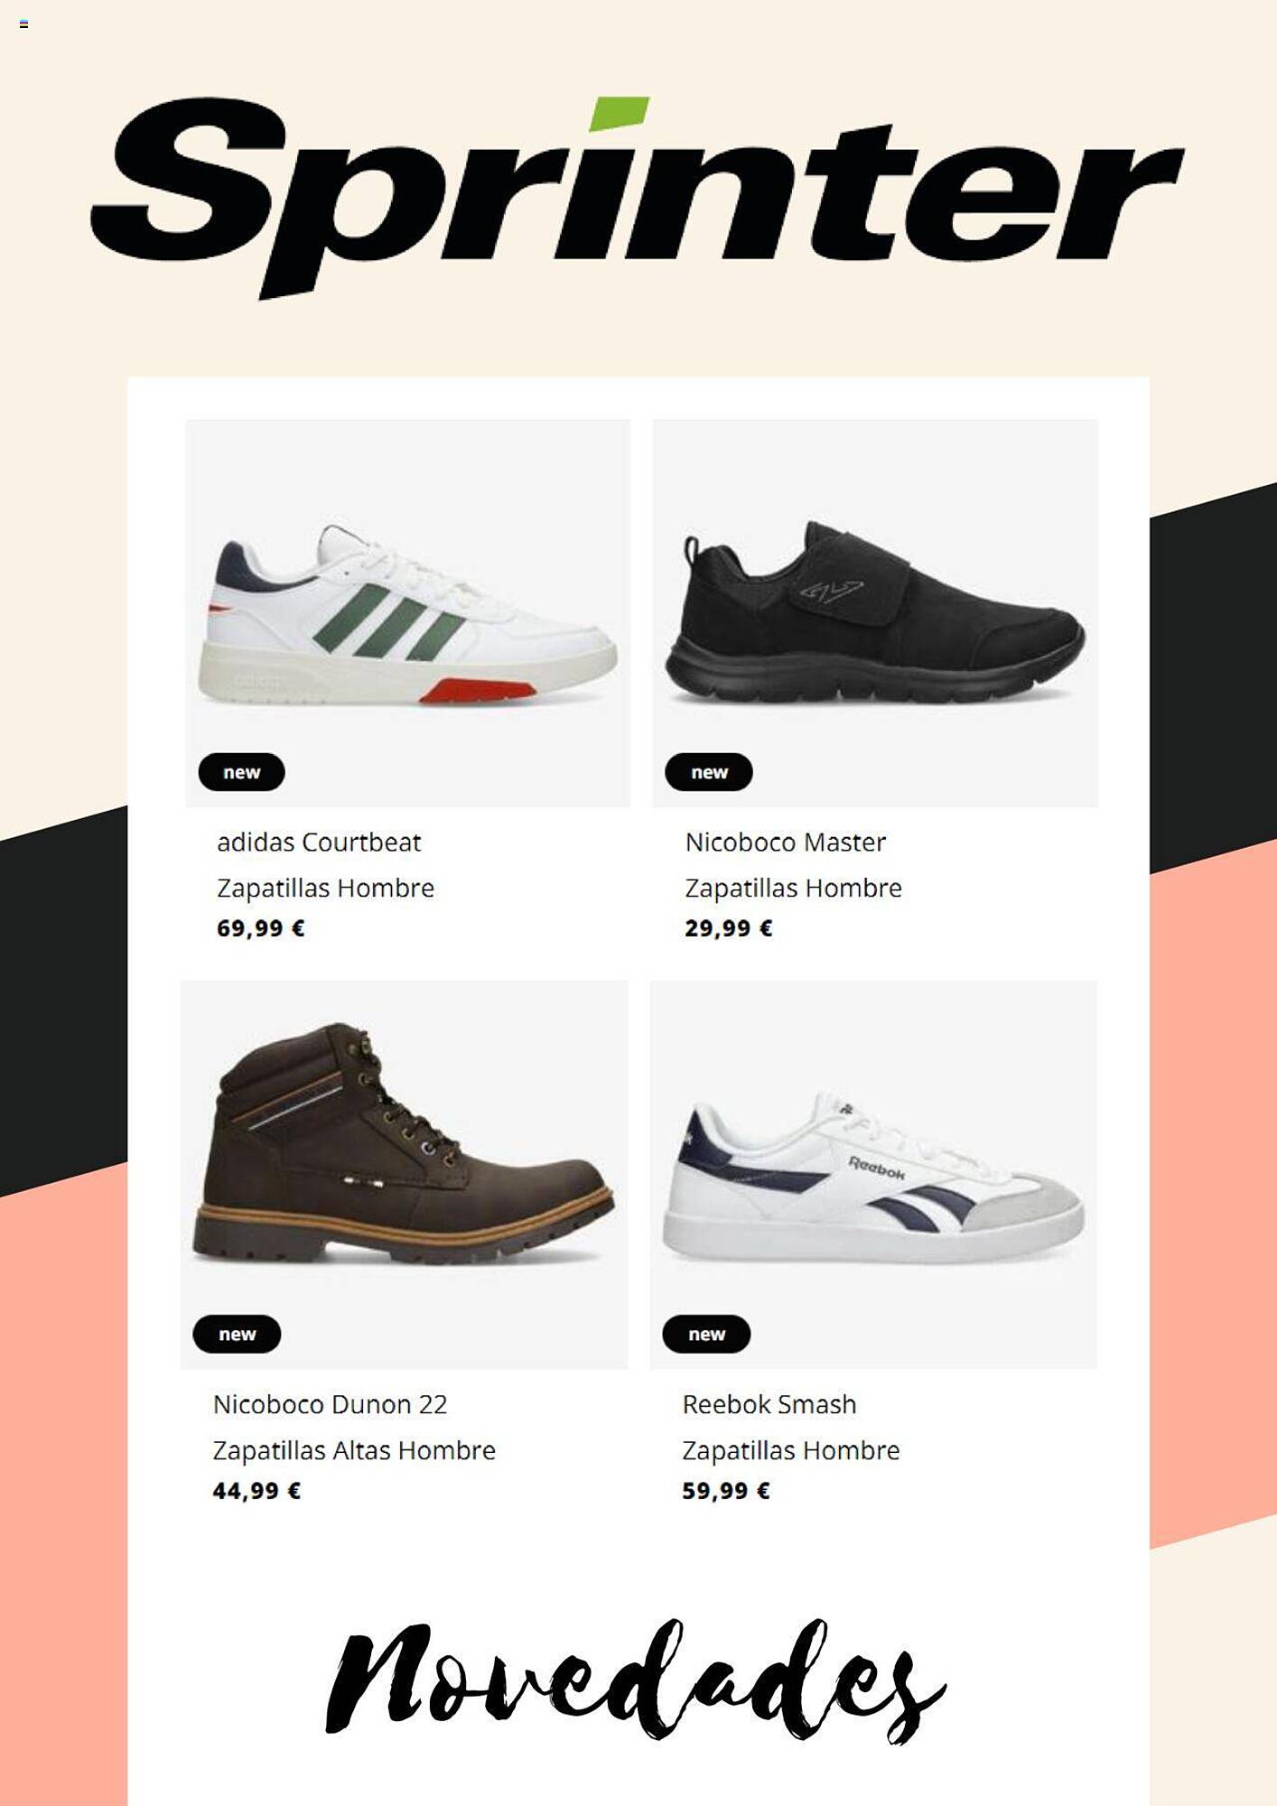Click the new badge on Nicoboco Dunon 22

237,1334
